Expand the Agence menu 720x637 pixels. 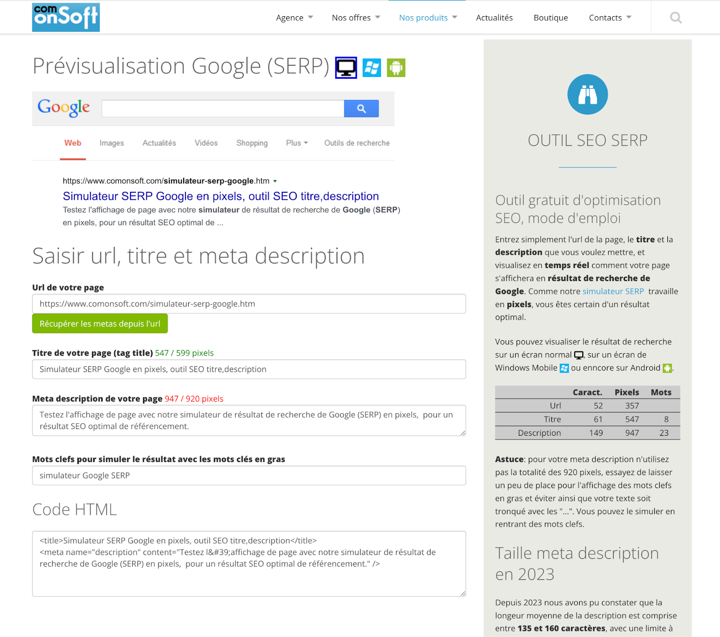pos(294,18)
